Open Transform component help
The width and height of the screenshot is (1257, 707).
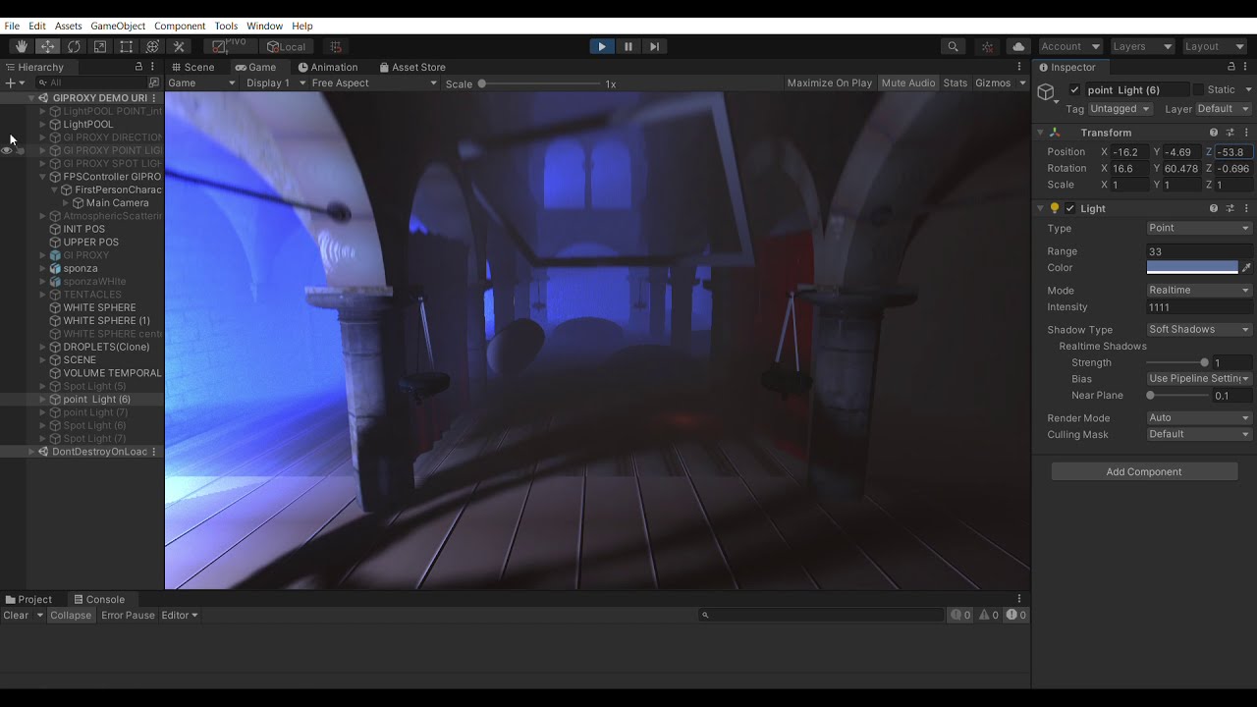click(x=1214, y=133)
